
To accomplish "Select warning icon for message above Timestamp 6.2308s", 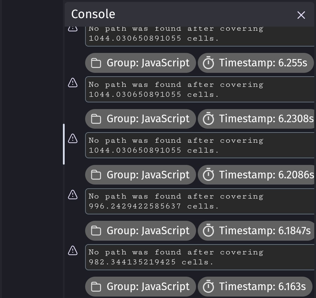I will tap(73, 83).
